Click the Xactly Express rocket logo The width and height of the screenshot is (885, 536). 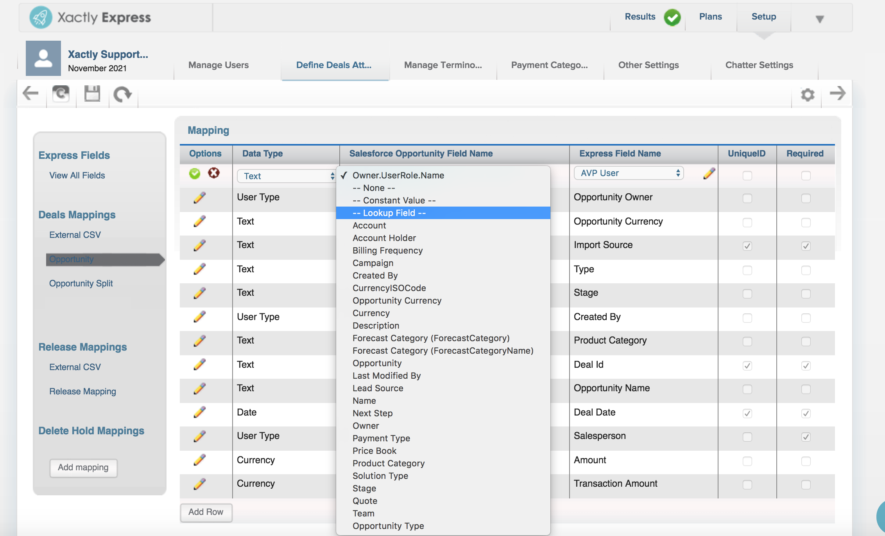[x=41, y=17]
